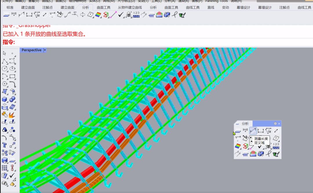
Task: Switch to the 直线 toolbar tab
Action: pyautogui.click(x=211, y=8)
